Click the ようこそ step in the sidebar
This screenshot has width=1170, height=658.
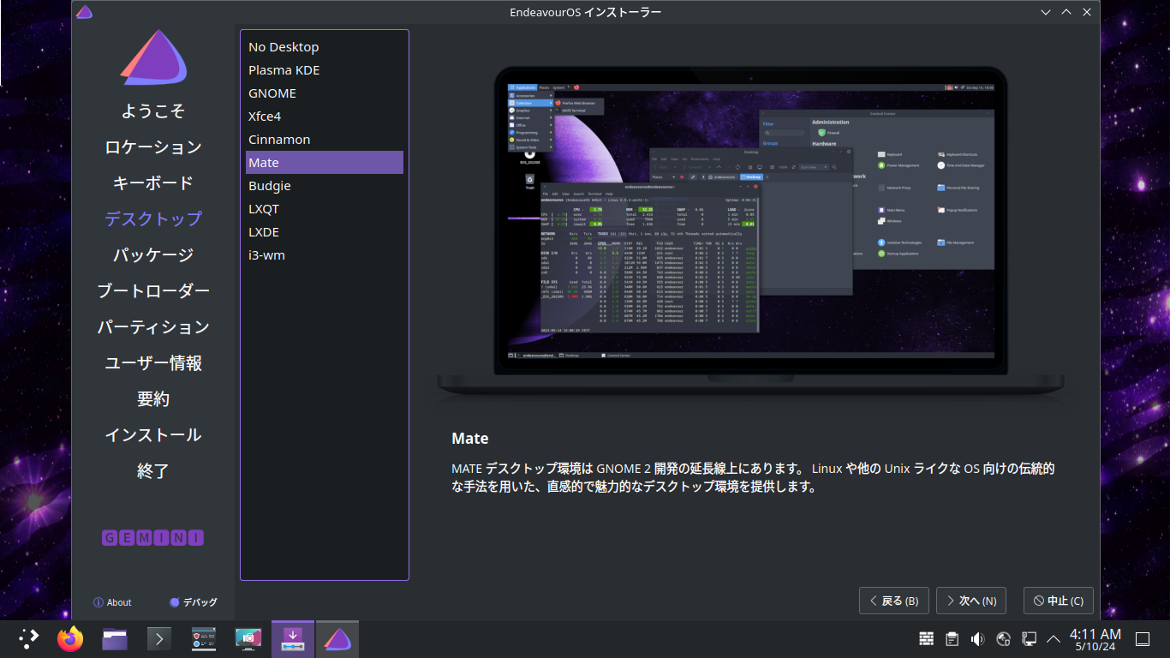[x=153, y=111]
